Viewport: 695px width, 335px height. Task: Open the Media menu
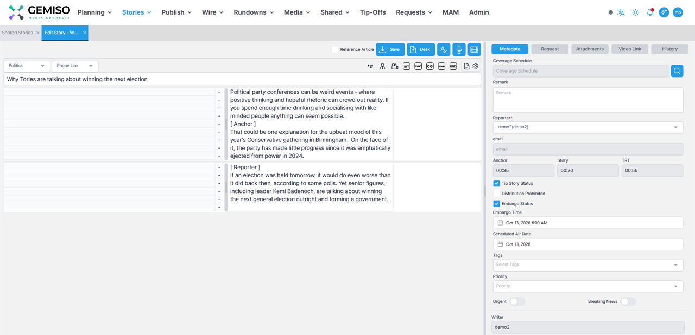297,12
